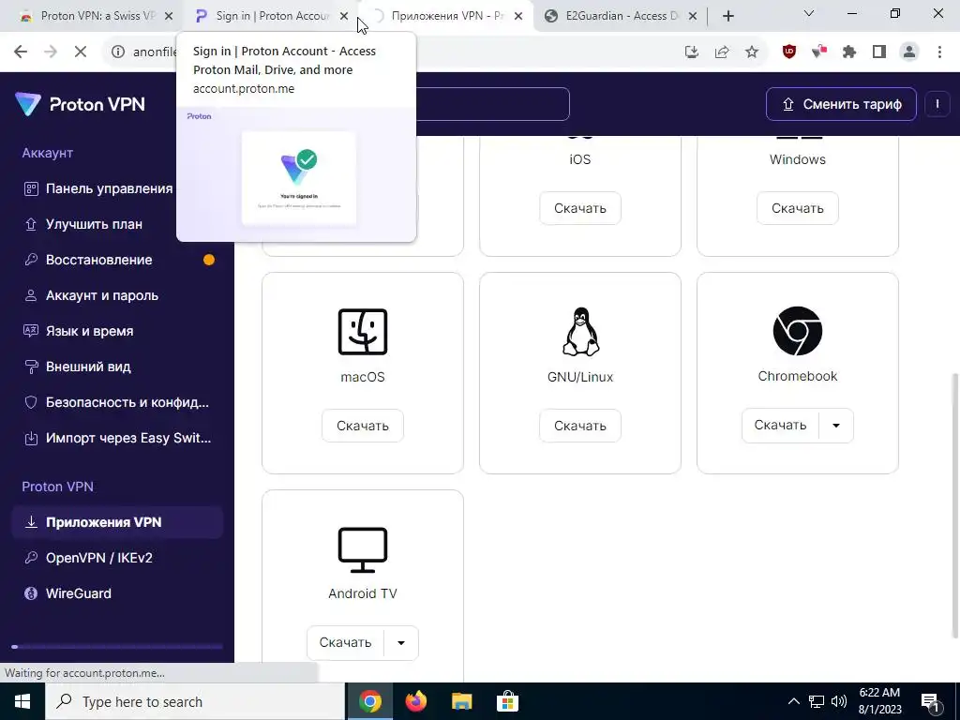The image size is (960, 720).
Task: Click the sidebar storage progress bar
Action: coord(117,647)
